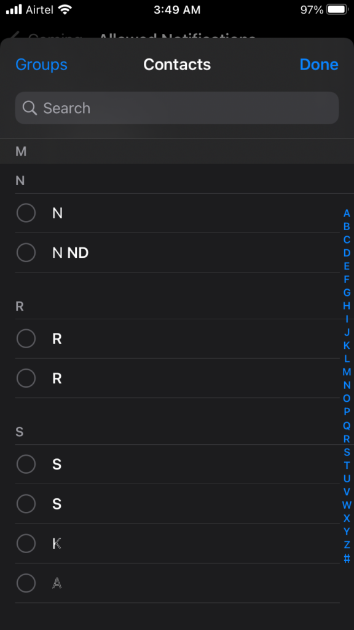Select the K contact circle
354x630 pixels.
click(26, 543)
